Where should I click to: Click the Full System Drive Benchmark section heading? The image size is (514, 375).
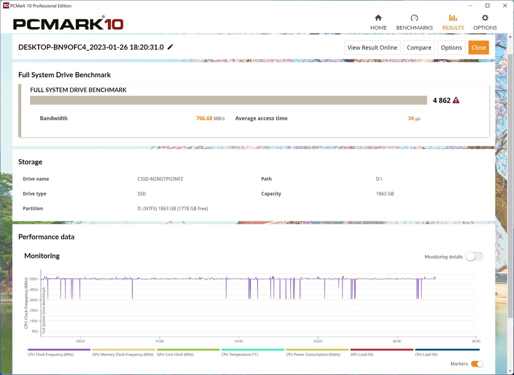[65, 75]
